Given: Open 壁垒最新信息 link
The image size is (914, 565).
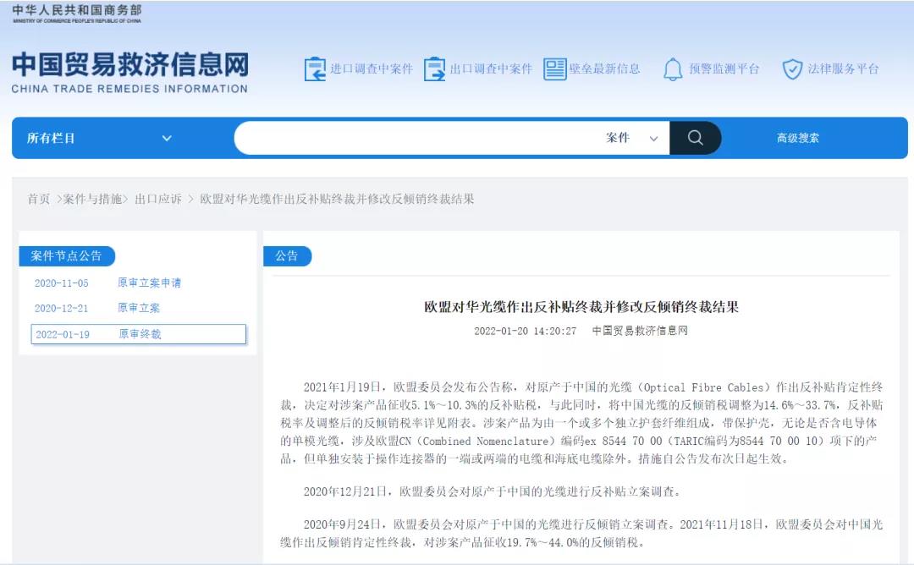Looking at the screenshot, I should (604, 69).
